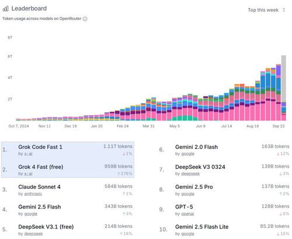Click the Jul 14 axis label
Screen dimensions: 292x239
point(227,126)
